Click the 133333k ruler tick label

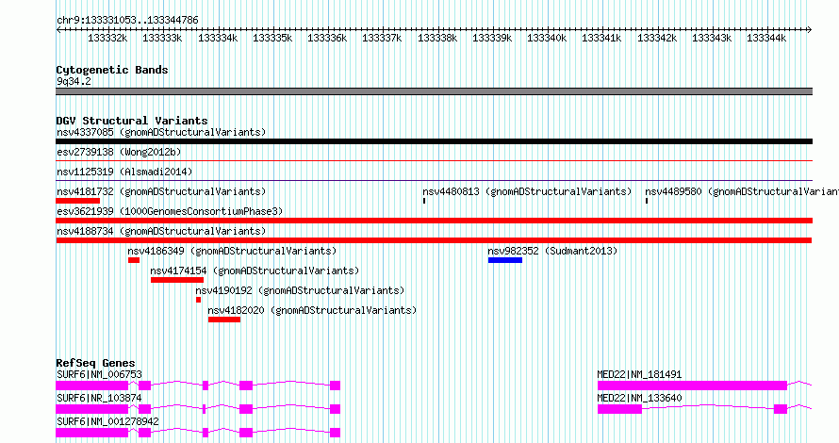162,38
